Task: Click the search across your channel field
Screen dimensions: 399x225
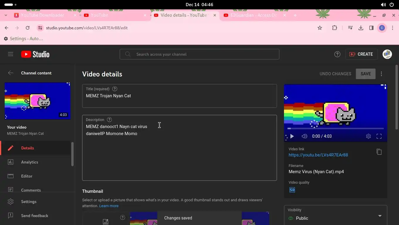Action: [x=199, y=54]
